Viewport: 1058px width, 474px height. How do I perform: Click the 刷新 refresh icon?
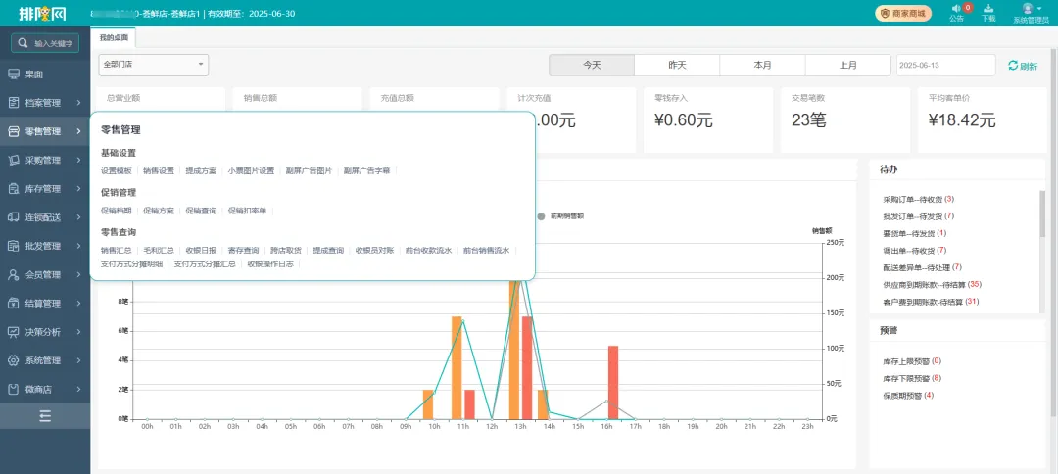pyautogui.click(x=1013, y=66)
